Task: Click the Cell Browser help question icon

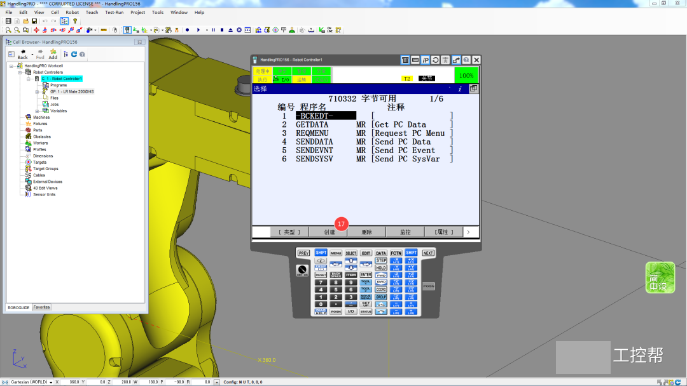Action: (x=82, y=54)
